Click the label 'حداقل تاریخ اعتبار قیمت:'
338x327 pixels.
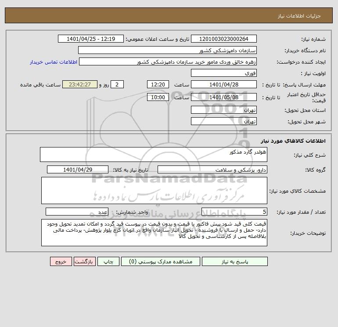point(306,97)
